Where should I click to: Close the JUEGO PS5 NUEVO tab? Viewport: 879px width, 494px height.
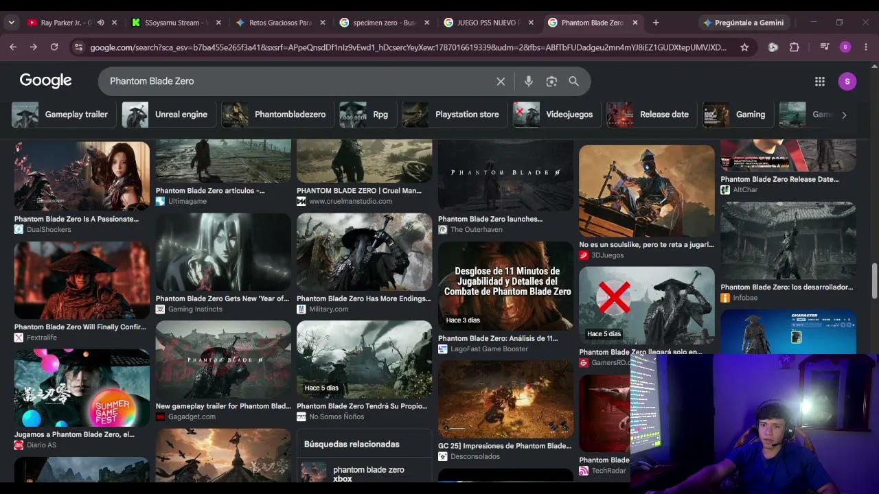coord(530,23)
